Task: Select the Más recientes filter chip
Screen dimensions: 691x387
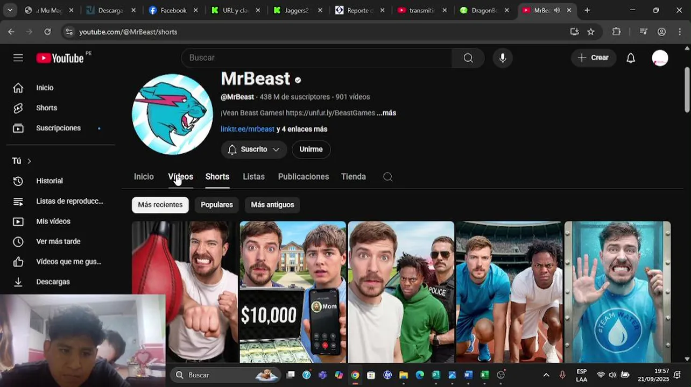Action: [x=160, y=205]
